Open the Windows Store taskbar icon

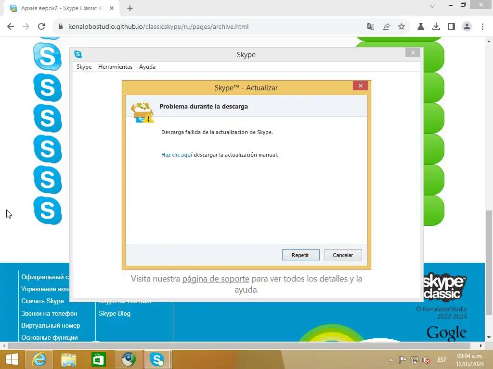(x=98, y=359)
